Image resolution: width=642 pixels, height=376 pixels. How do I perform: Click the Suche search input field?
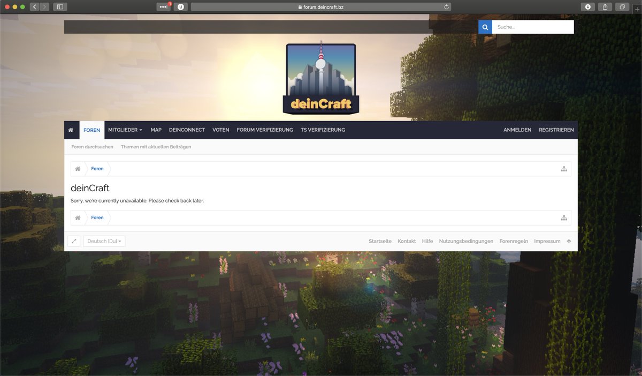(x=533, y=27)
